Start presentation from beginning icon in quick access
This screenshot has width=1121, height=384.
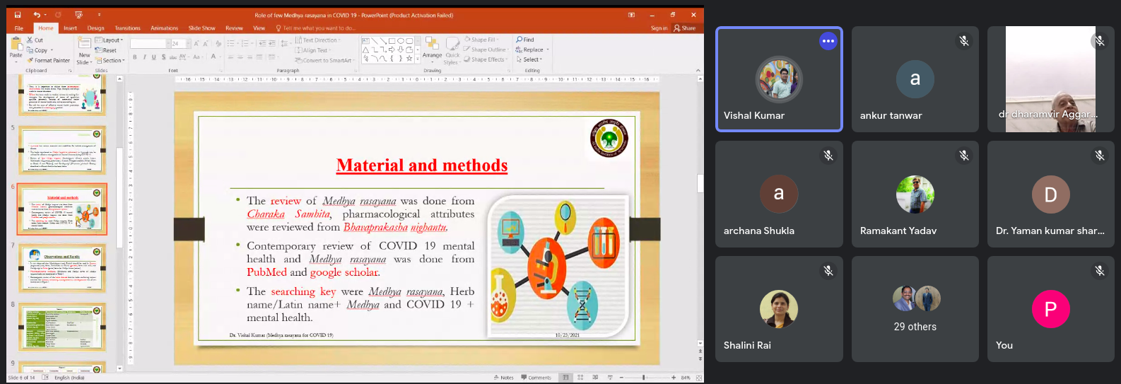[78, 15]
